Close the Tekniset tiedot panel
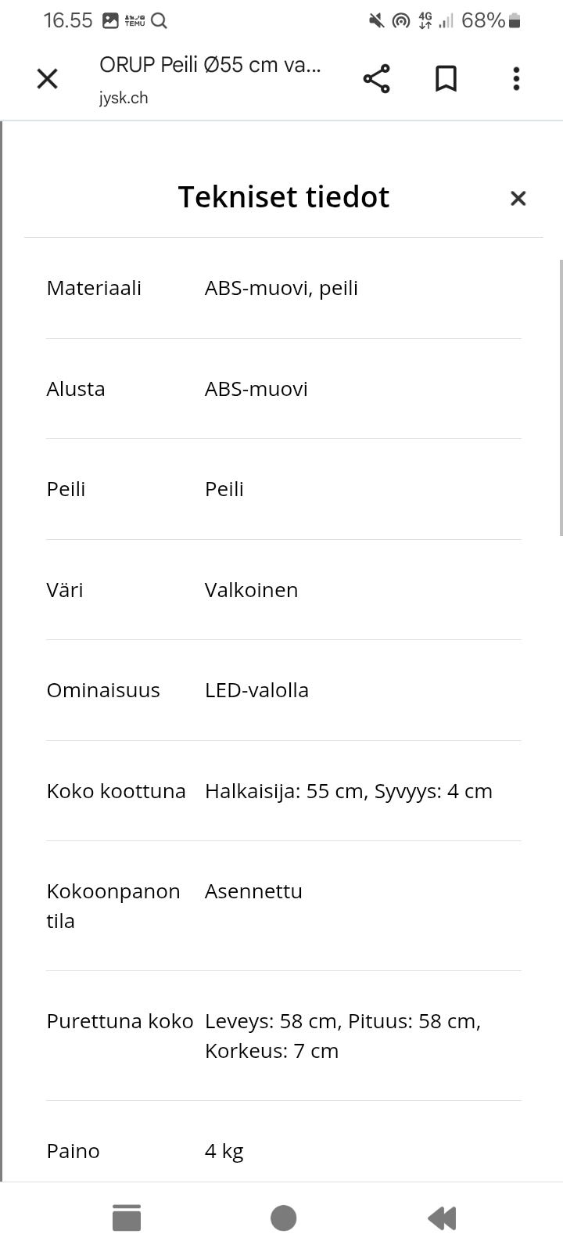 coord(518,199)
